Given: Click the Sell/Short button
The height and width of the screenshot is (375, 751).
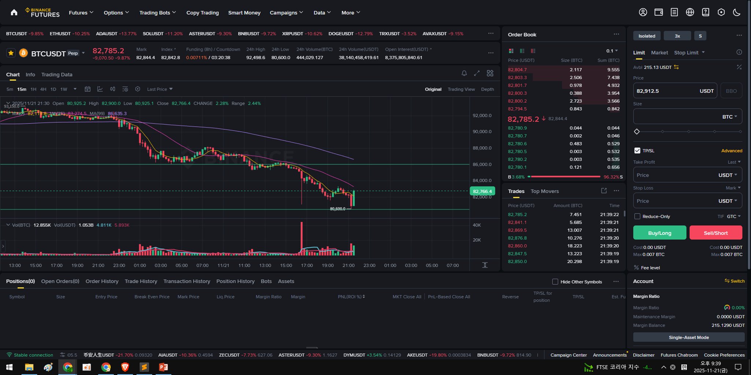Looking at the screenshot, I should pos(716,233).
